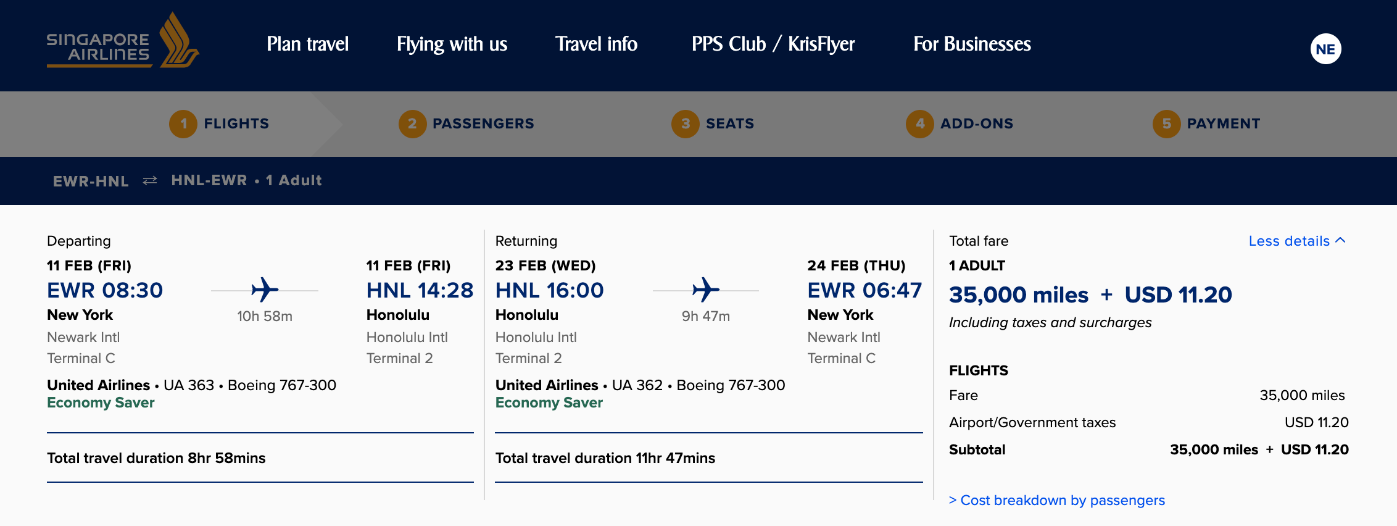The image size is (1397, 526).
Task: Click the 10h 58m duration indicator line
Action: (x=264, y=315)
